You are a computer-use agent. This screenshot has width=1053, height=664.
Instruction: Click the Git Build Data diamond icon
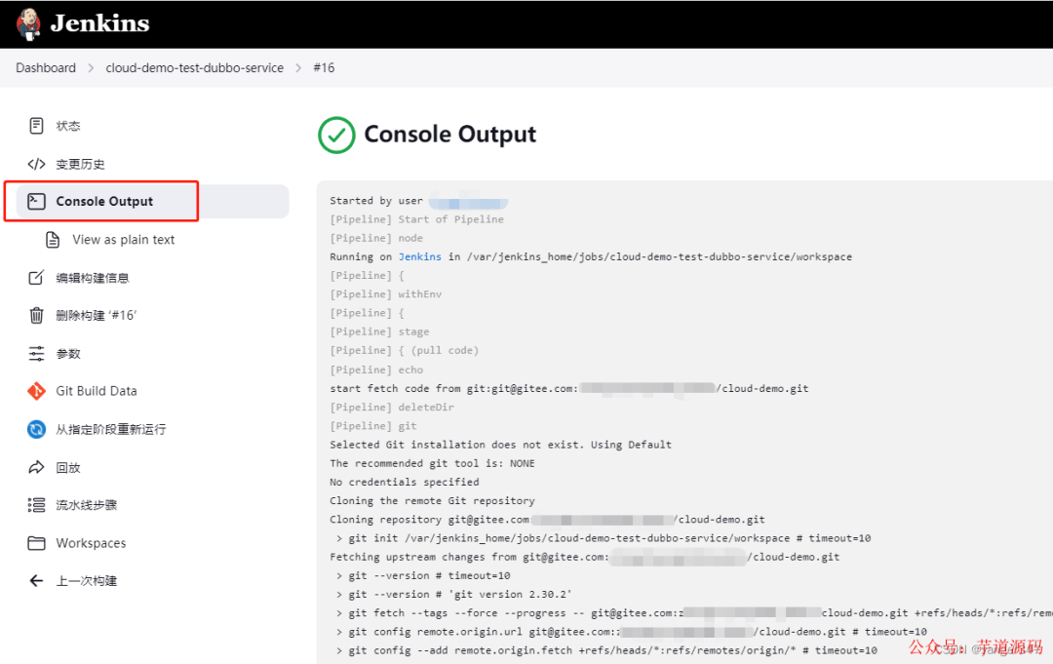point(36,391)
